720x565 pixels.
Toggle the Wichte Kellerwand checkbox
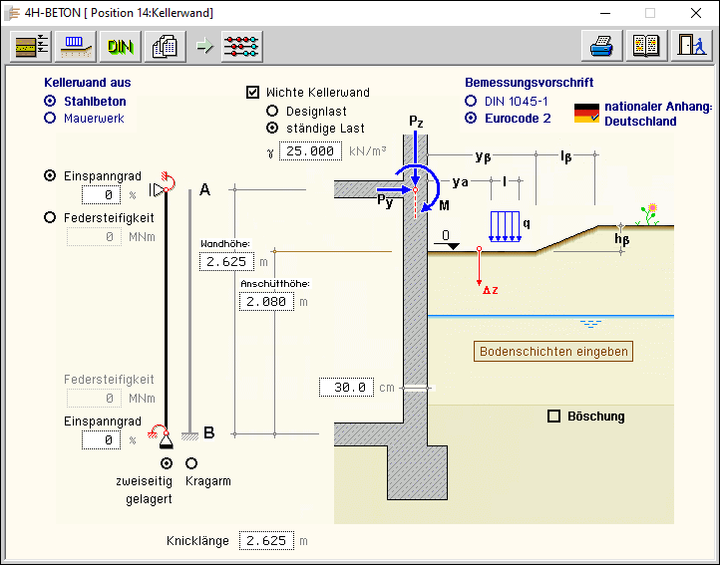(253, 93)
